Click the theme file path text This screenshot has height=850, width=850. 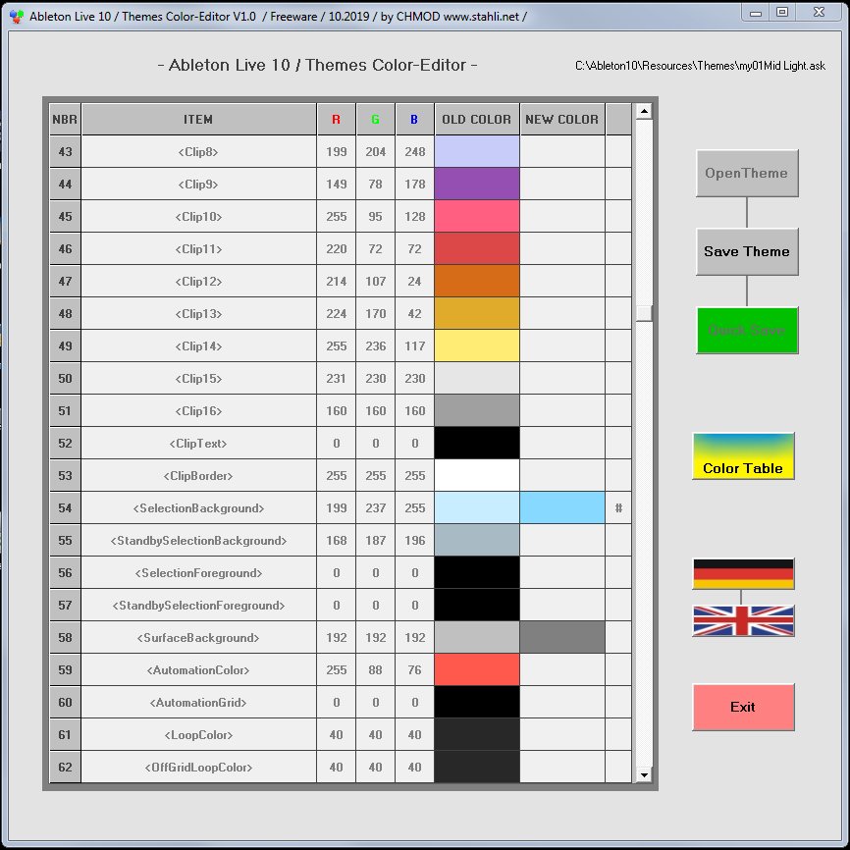700,66
